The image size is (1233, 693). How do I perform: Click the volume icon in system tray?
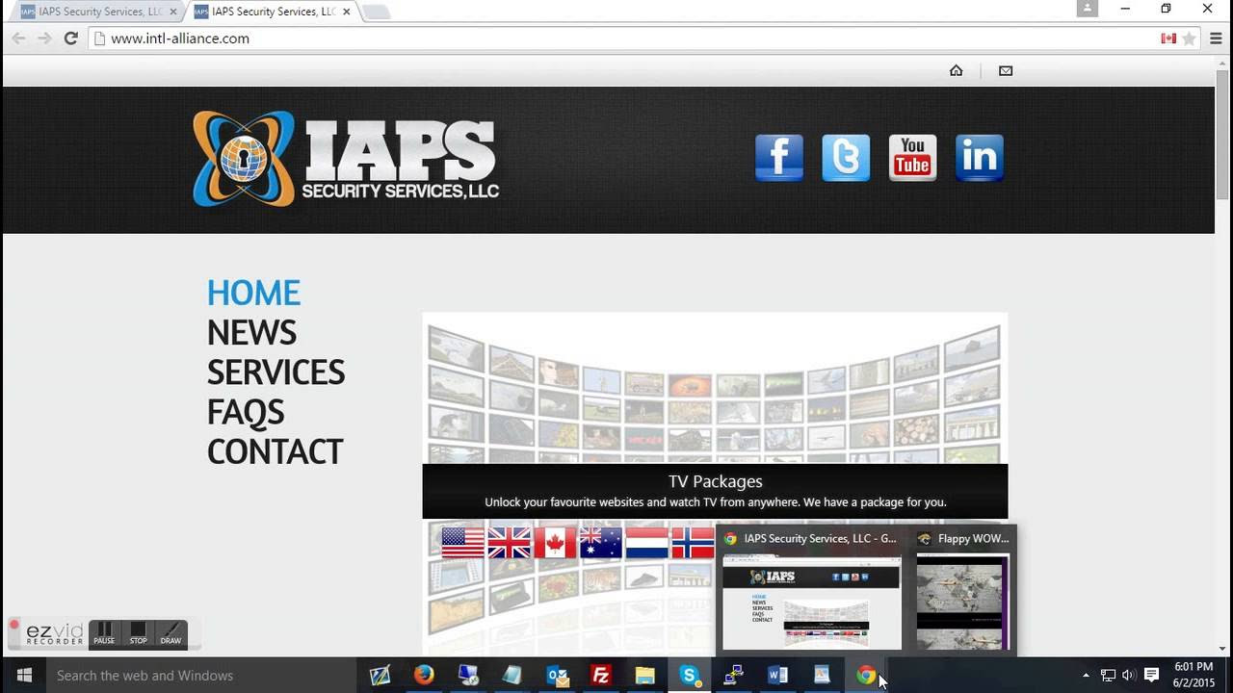click(x=1129, y=676)
